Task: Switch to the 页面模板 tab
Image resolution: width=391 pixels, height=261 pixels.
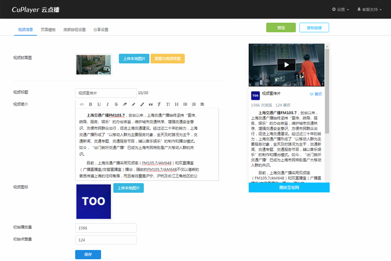Action: [x=48, y=30]
